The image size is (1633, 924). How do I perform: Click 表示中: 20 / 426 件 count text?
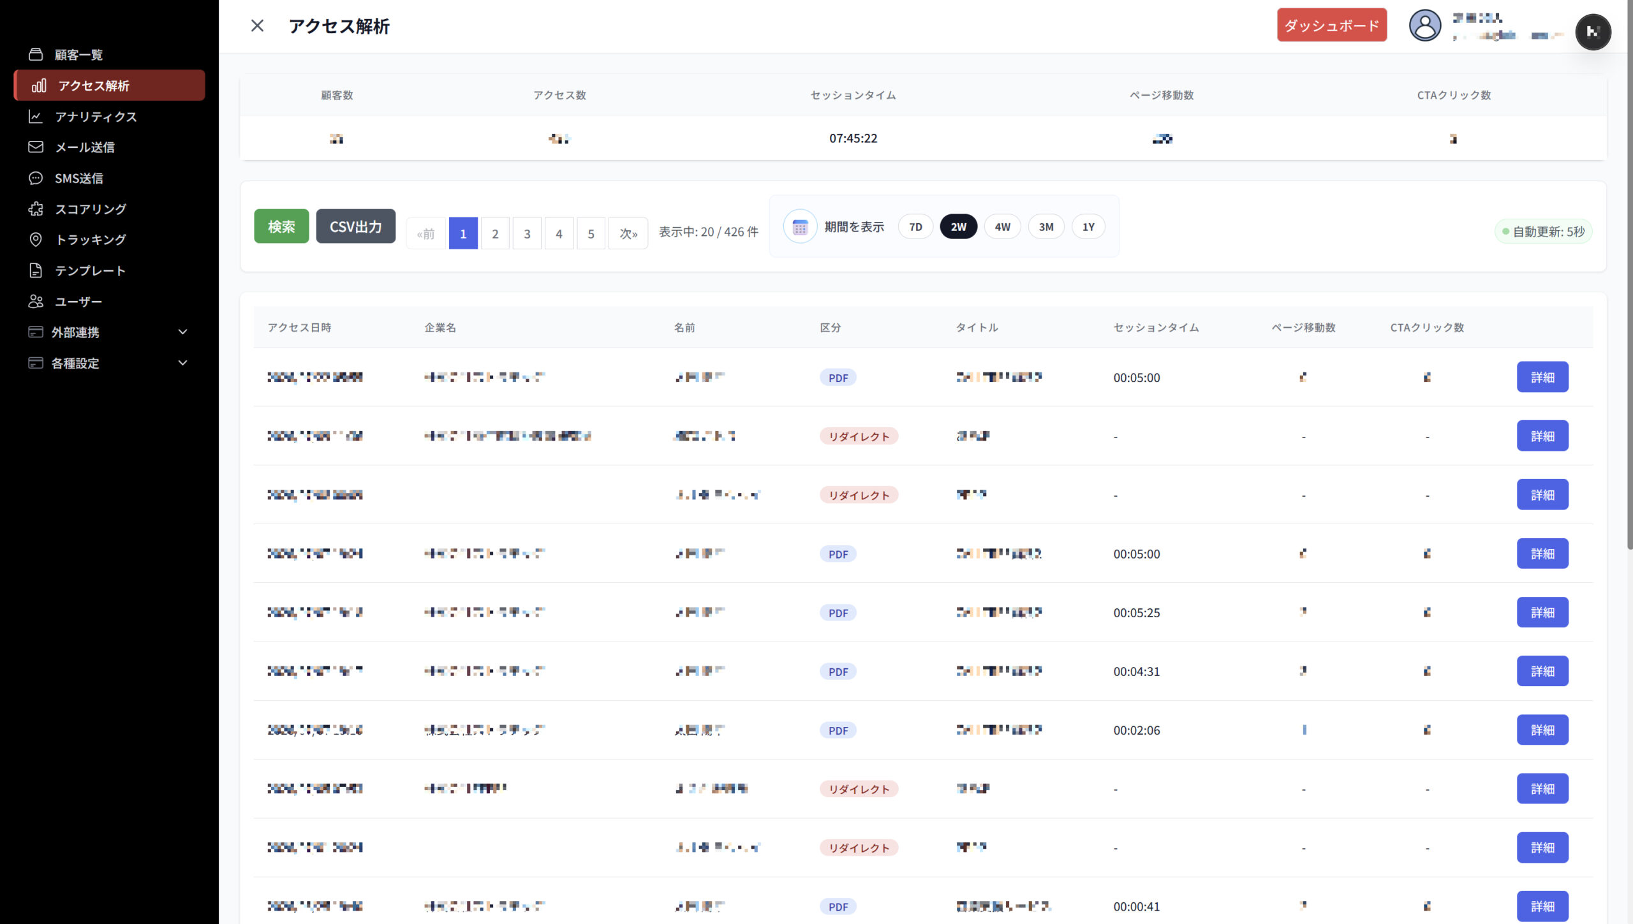pos(708,232)
